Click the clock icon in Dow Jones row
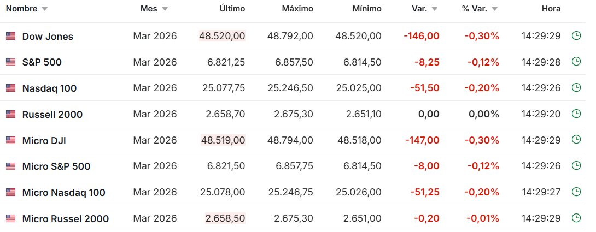This screenshot has height=232, width=596. pyautogui.click(x=576, y=36)
